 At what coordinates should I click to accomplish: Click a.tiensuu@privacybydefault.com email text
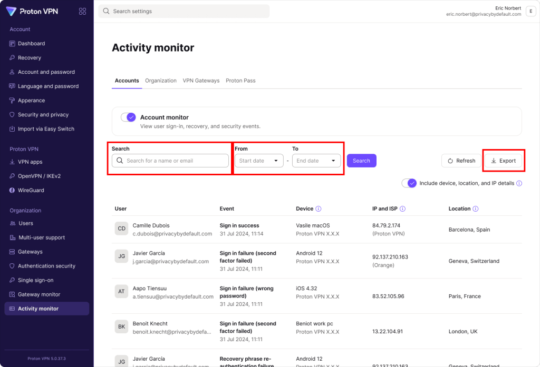coord(173,296)
